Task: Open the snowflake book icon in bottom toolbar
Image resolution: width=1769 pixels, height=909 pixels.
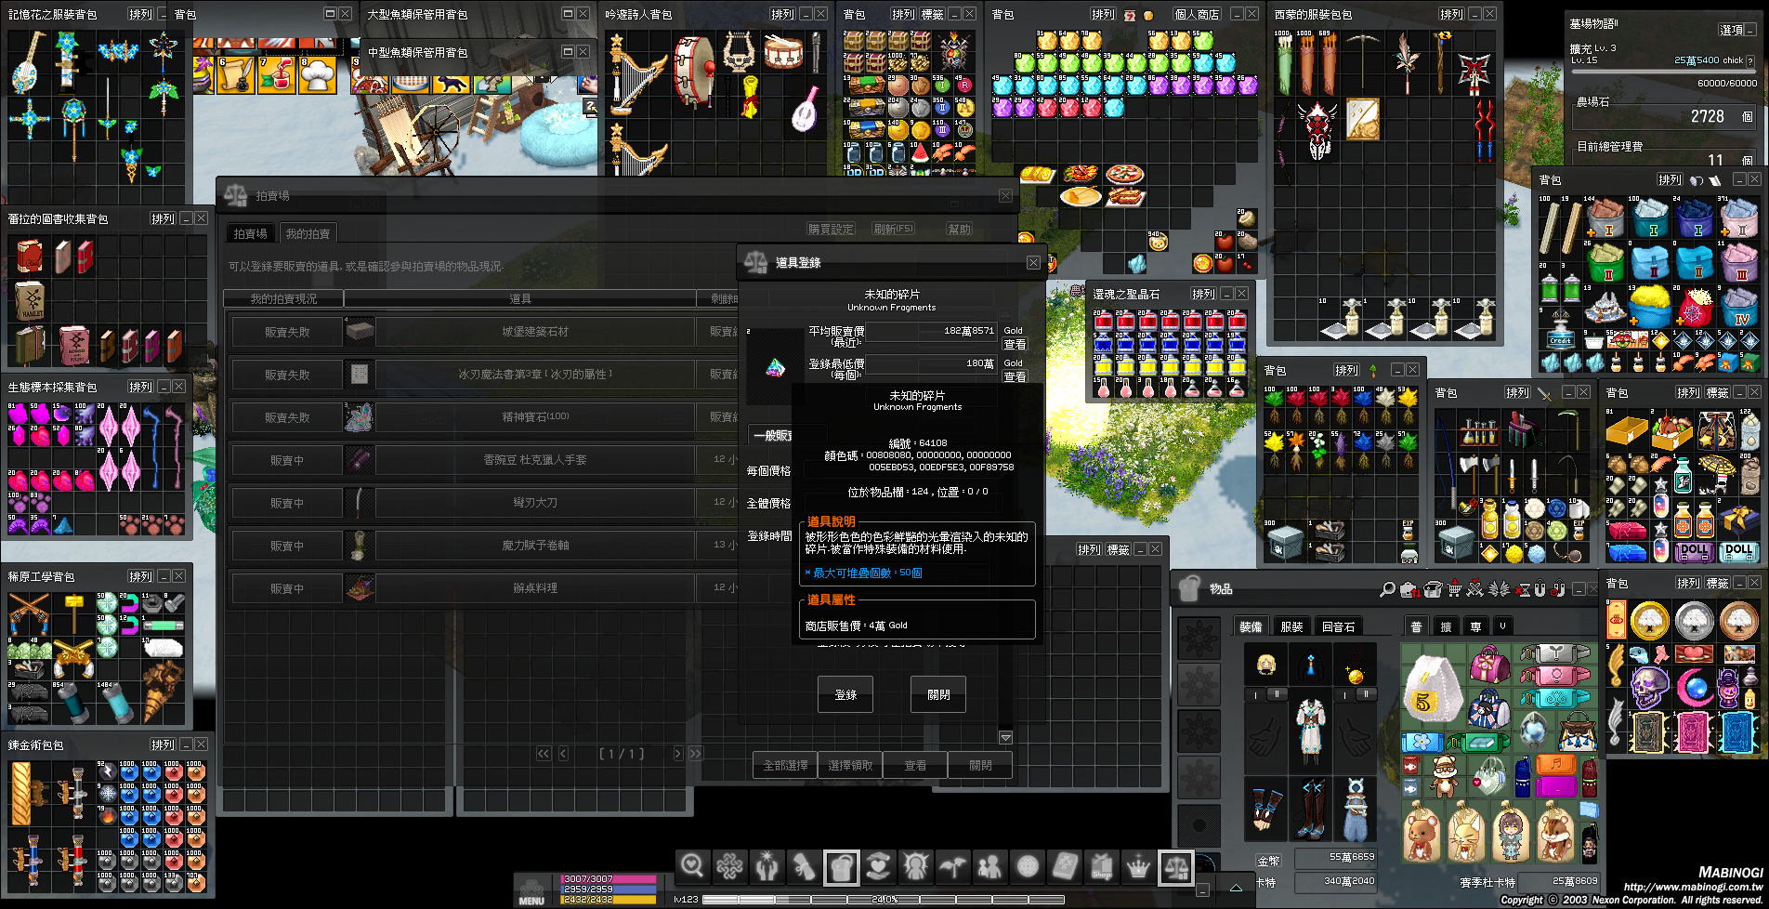Action: click(x=1064, y=866)
